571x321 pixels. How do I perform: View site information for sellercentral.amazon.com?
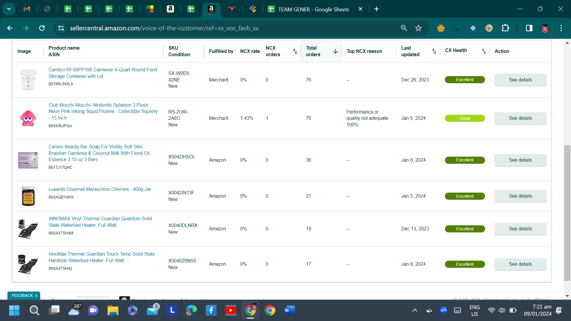(x=61, y=28)
